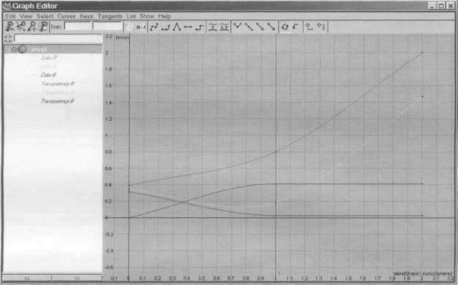Apply flat tangents icon in toolbar

click(188, 27)
